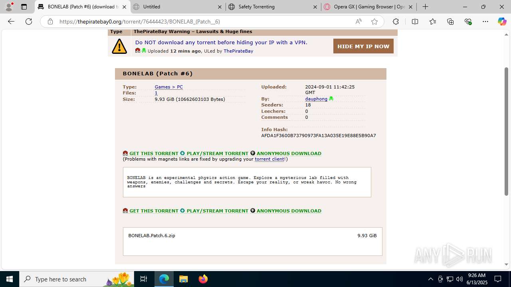This screenshot has width=511, height=287.
Task: Open File Explorer from the taskbar
Action: pos(183,279)
